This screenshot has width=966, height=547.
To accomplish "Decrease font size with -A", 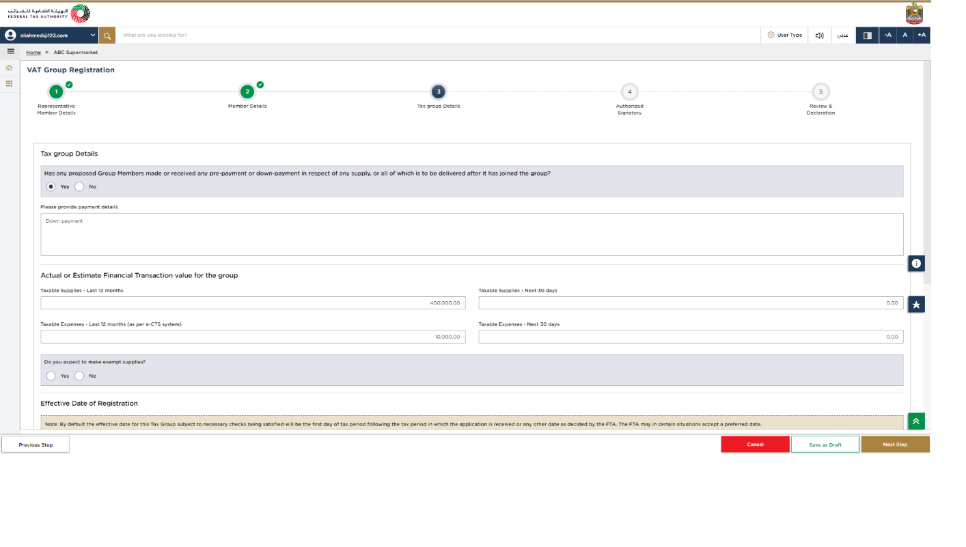I will click(x=888, y=36).
